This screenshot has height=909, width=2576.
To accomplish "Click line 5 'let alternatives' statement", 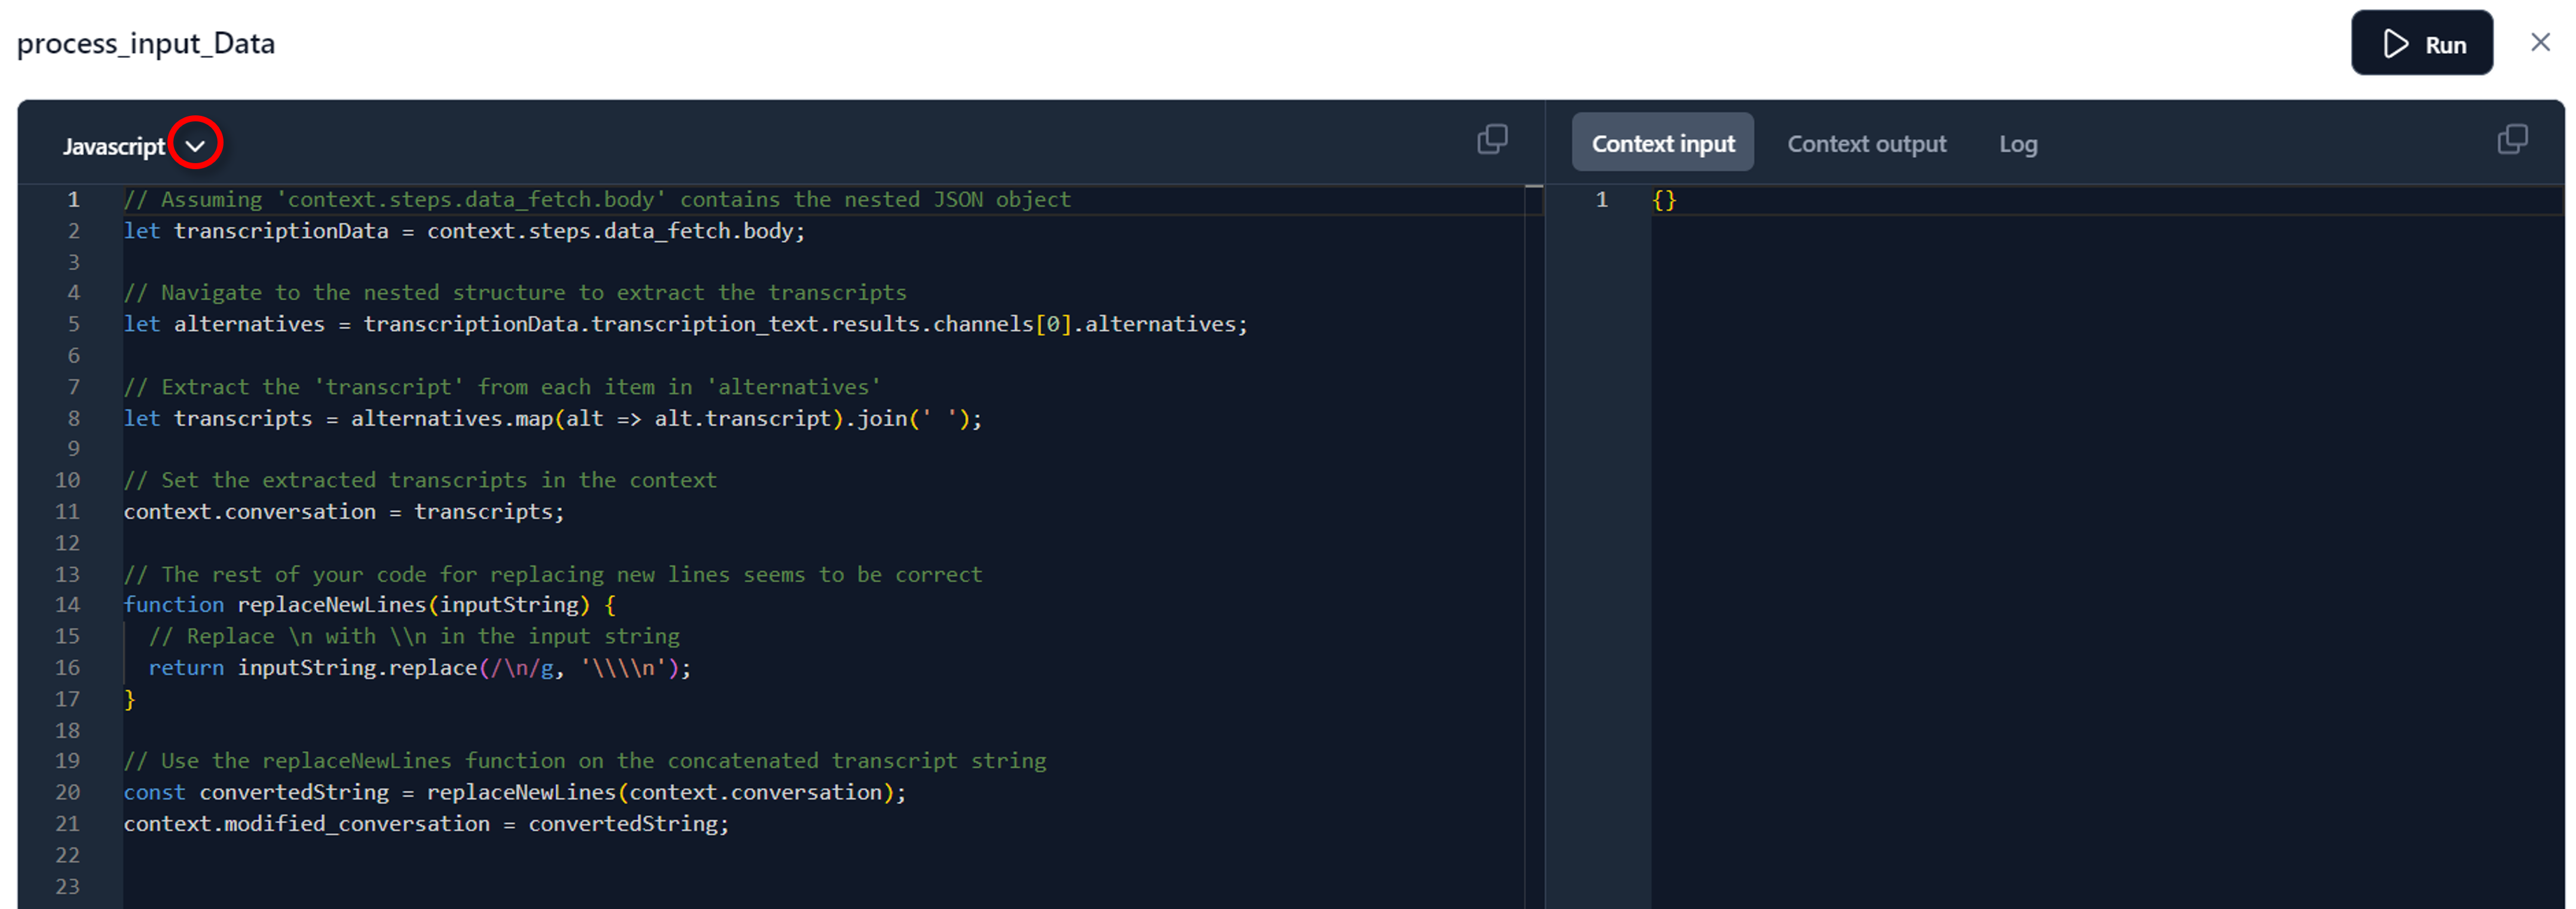I will 686,324.
